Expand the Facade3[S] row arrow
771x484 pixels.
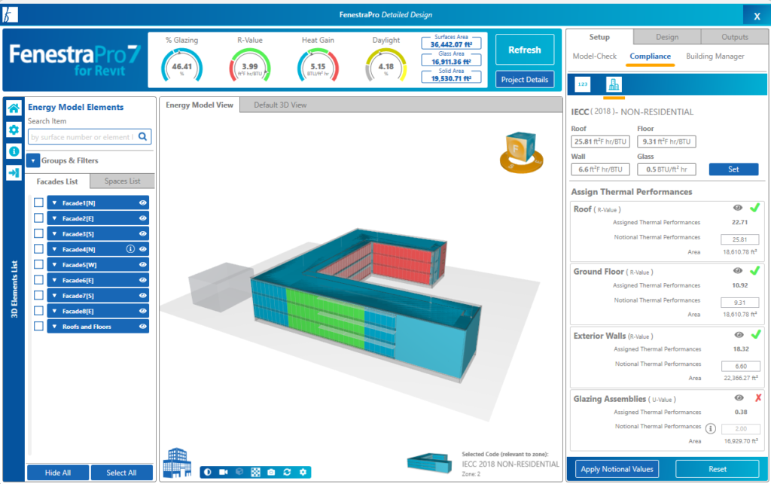[x=54, y=234]
